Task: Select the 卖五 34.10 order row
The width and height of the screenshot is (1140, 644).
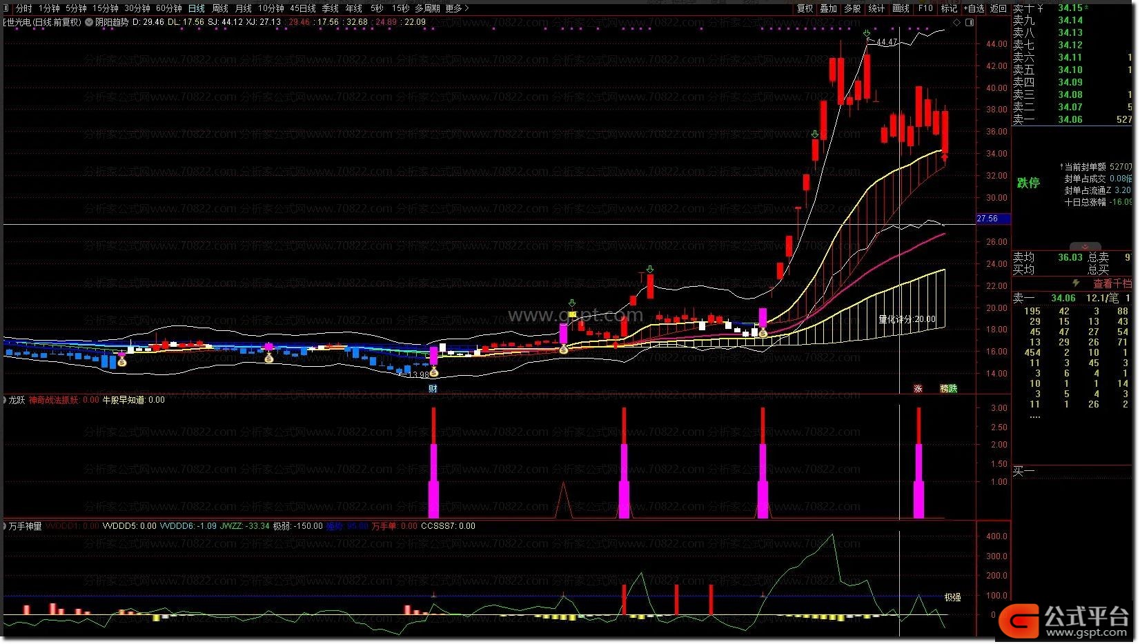Action: tap(1072, 70)
